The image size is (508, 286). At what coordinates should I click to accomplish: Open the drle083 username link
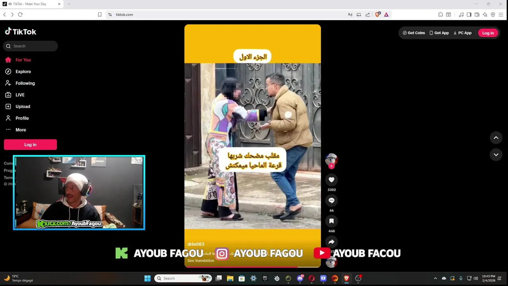pos(196,244)
